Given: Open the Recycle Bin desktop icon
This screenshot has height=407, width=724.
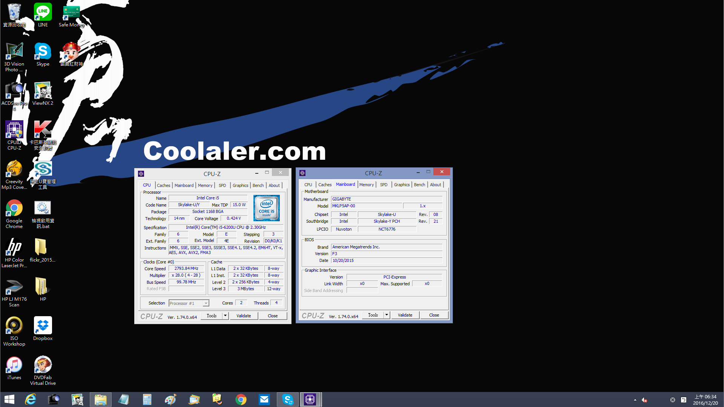Looking at the screenshot, I should (14, 15).
